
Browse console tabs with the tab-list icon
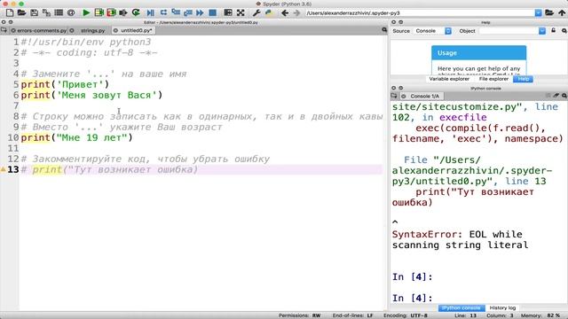pyautogui.click(x=394, y=96)
